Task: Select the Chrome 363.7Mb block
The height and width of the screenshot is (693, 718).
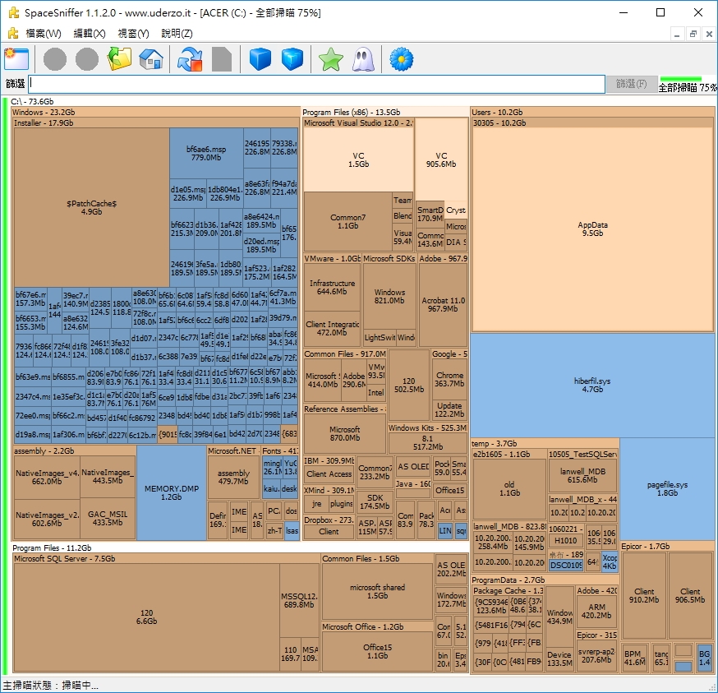Action: (449, 380)
